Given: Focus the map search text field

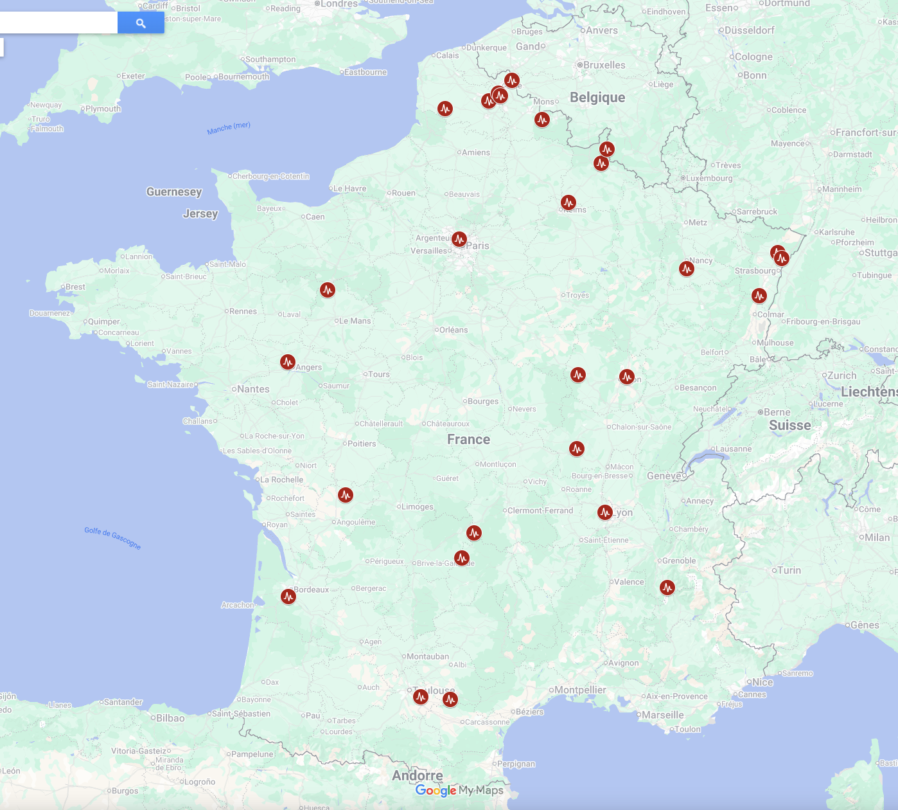Looking at the screenshot, I should pos(58,23).
